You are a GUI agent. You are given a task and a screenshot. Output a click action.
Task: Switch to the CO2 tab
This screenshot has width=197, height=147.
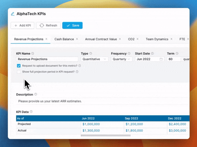(x=131, y=39)
